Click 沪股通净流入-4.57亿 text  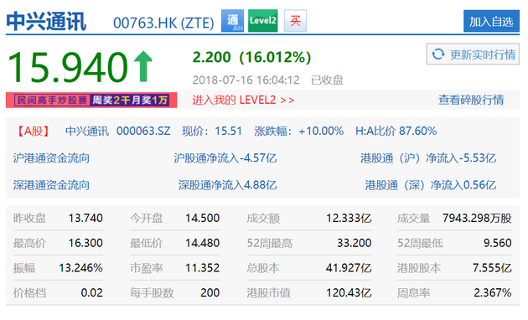pos(225,158)
